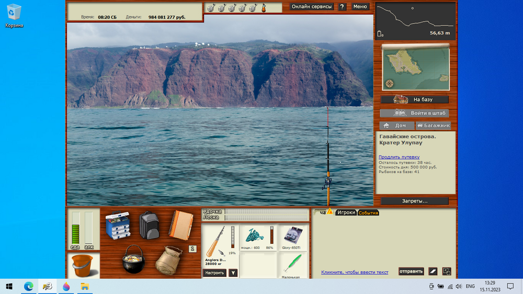Click the echo sounder battery icon
523x294 pixels.
380,33
